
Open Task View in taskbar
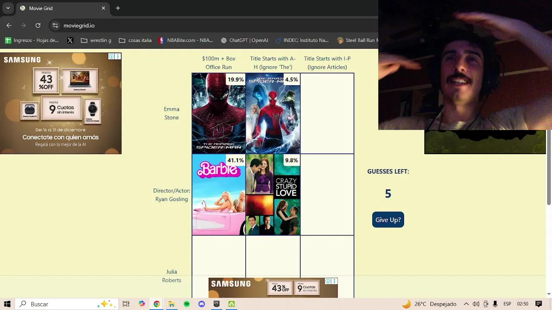pyautogui.click(x=126, y=304)
